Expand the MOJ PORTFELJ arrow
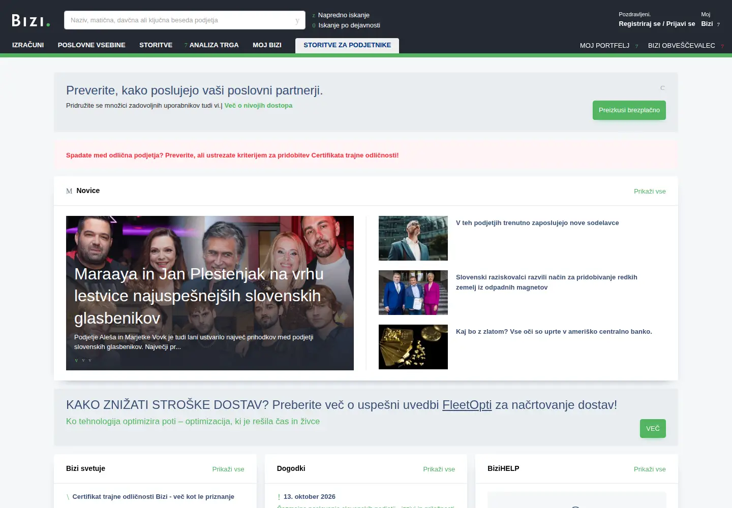Image resolution: width=732 pixels, height=508 pixels. point(636,46)
